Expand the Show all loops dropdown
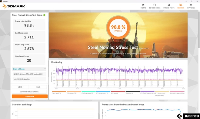The image size is (200, 119). coord(29,69)
